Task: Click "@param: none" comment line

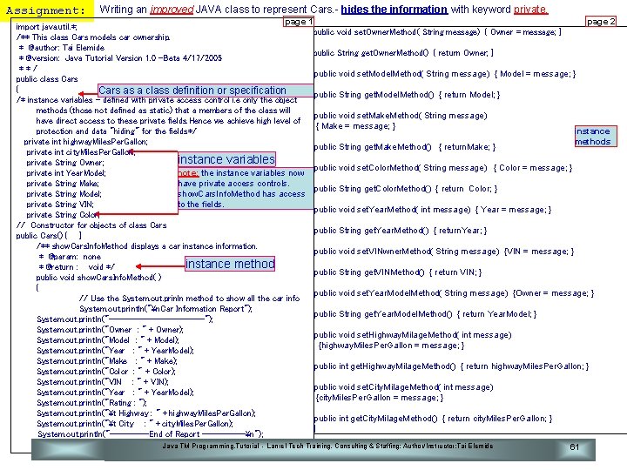Action: pyautogui.click(x=70, y=257)
